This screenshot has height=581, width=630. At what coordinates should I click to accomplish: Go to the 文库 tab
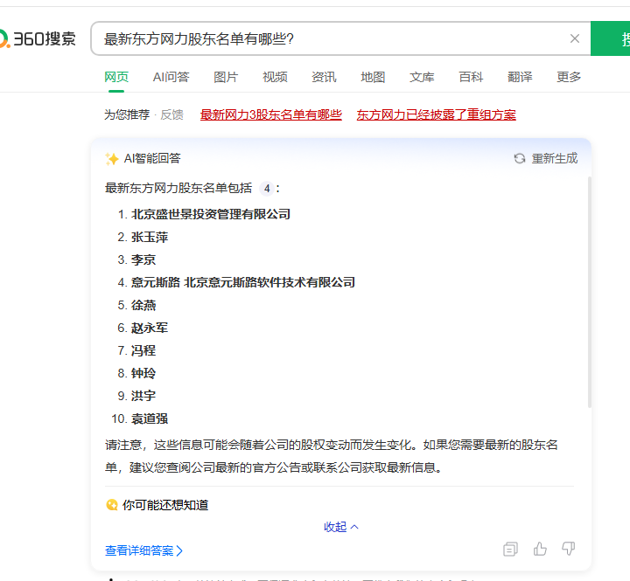(x=422, y=77)
